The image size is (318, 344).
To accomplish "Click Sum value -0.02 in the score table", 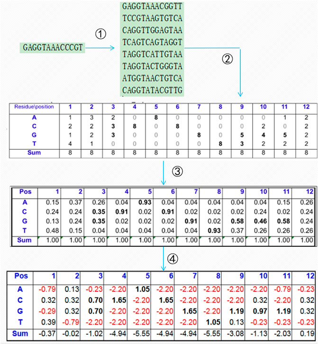I will coord(71,334).
